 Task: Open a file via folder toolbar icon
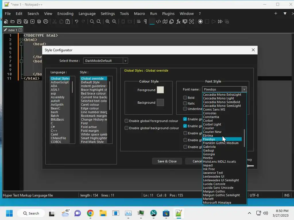tap(13, 21)
